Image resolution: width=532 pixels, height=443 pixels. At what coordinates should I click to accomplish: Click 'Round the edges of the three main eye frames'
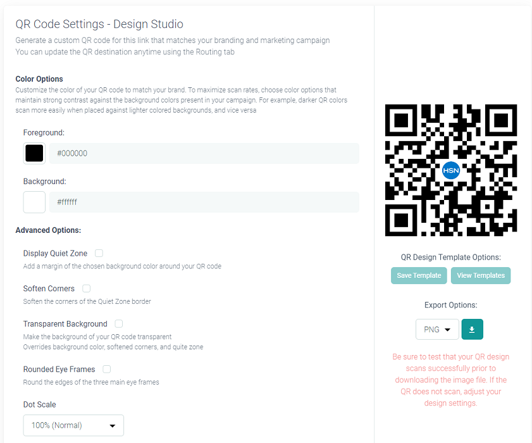[x=91, y=382]
